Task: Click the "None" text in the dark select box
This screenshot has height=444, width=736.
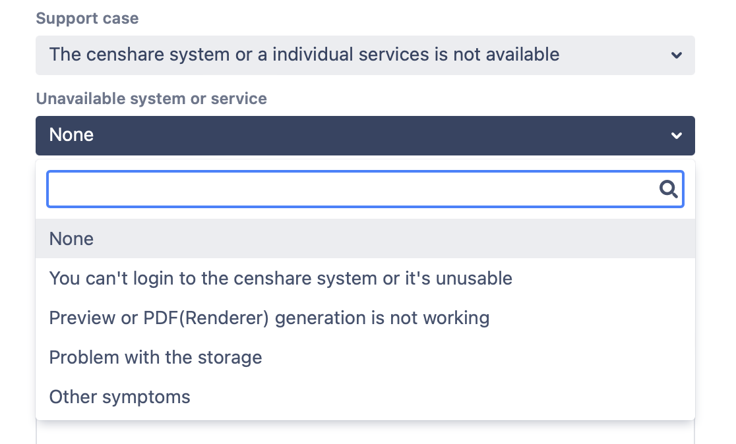Action: [71, 135]
